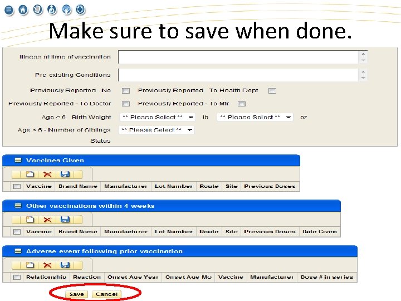Image resolution: width=401 pixels, height=301 pixels.
Task: Sort Adverse event table by Reaction column
Action: (x=87, y=277)
